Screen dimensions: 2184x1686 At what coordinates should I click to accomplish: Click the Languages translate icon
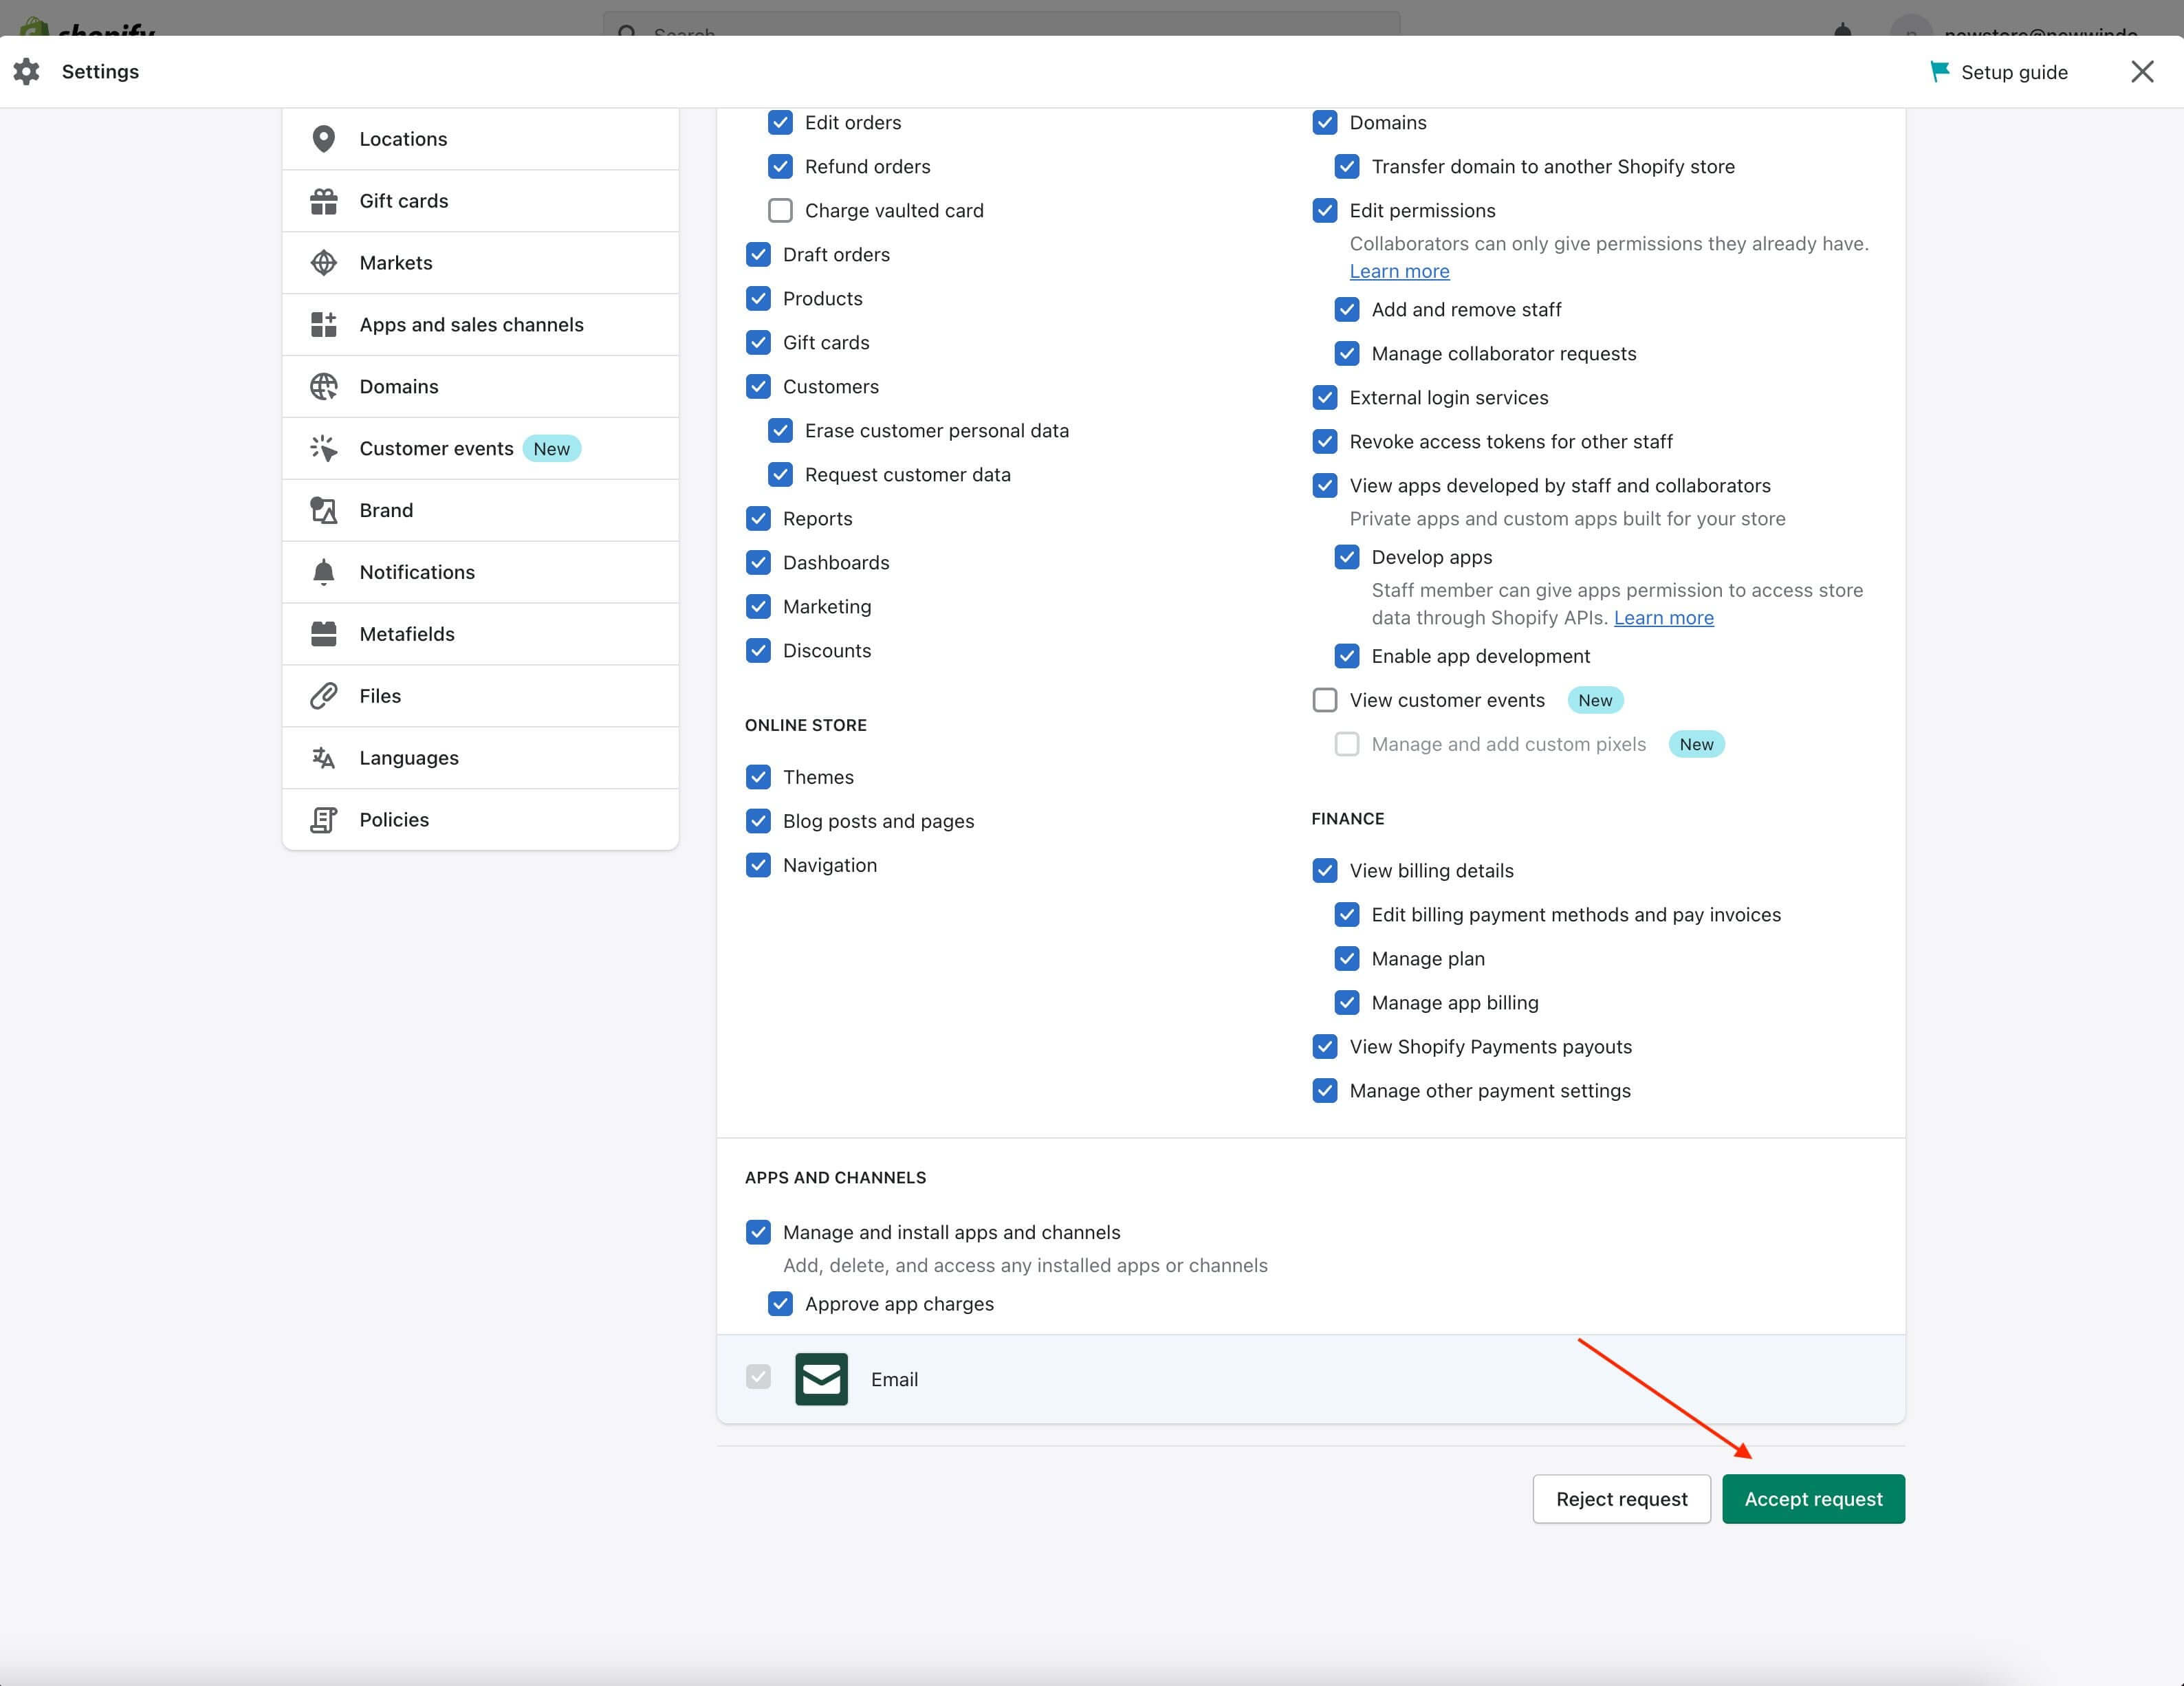coord(323,758)
